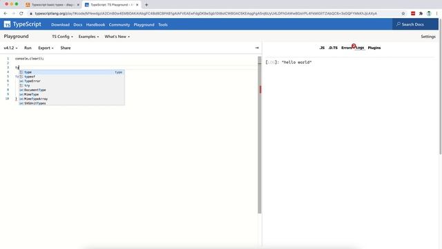The image size is (442, 249).
Task: Open the Community nav link
Action: pyautogui.click(x=119, y=25)
